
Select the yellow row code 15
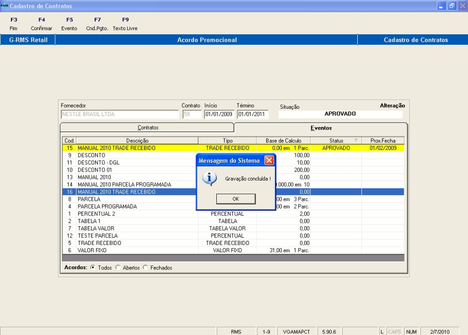[x=233, y=148]
